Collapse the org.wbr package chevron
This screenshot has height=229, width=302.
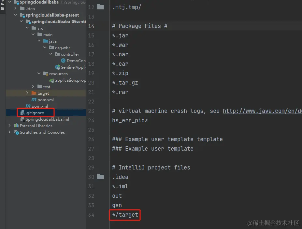pos(45,47)
